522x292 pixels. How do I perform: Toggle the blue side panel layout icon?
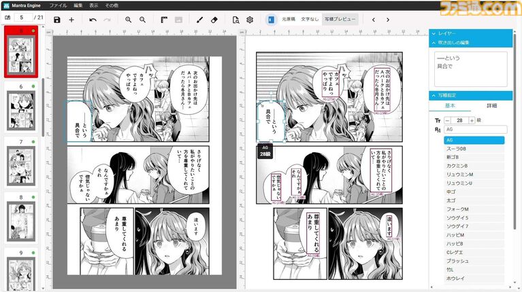click(271, 20)
